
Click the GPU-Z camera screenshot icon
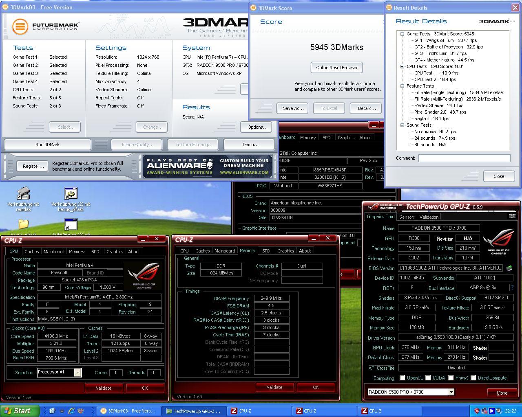pos(512,216)
